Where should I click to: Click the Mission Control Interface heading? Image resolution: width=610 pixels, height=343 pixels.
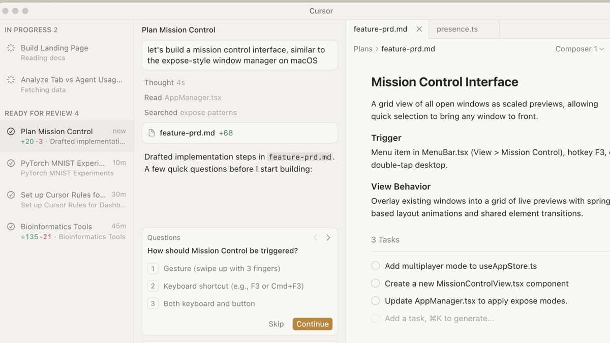click(x=445, y=82)
